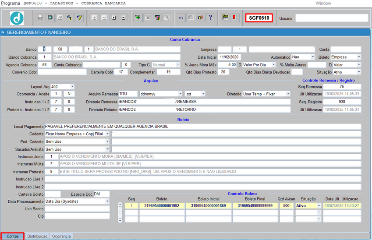372x240 pixels.
Task: Click the Instrucao Livre 1 field
Action: coord(203,179)
